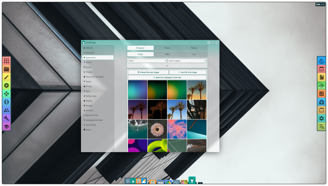Select the white flower wallpaper thumbnail
Image resolution: width=328 pixels, height=186 pixels.
pos(157,129)
